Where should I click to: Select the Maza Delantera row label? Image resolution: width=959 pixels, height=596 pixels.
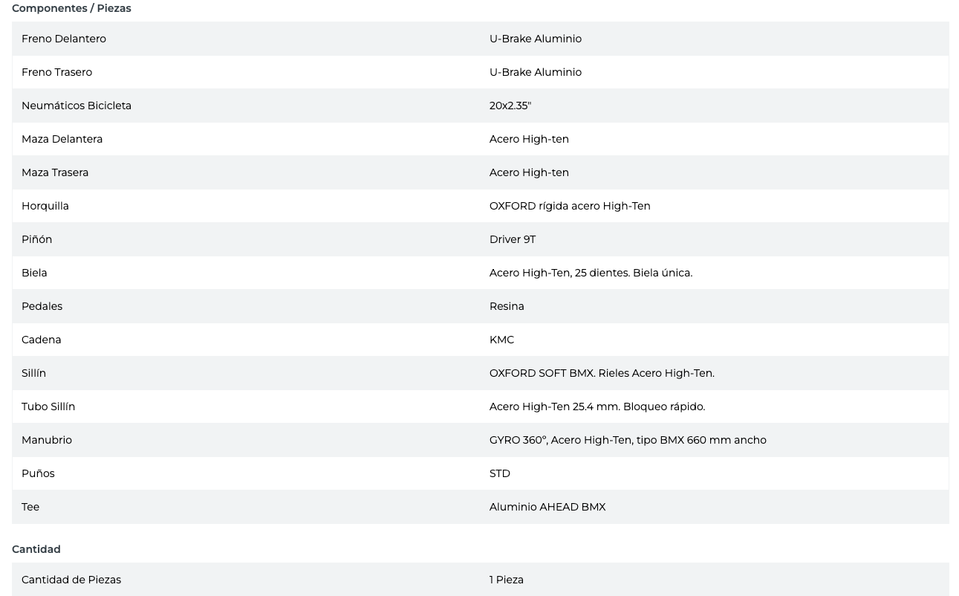62,139
